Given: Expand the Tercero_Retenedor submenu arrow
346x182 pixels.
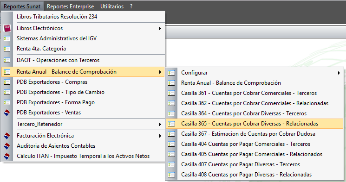Looking at the screenshot, I should 160,124.
